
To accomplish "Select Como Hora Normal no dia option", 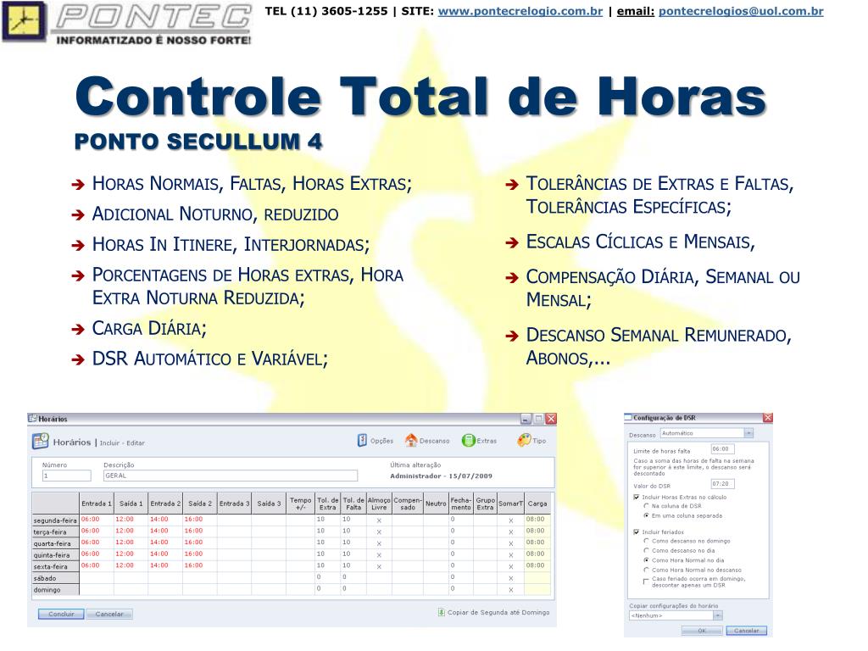I will pyautogui.click(x=646, y=560).
